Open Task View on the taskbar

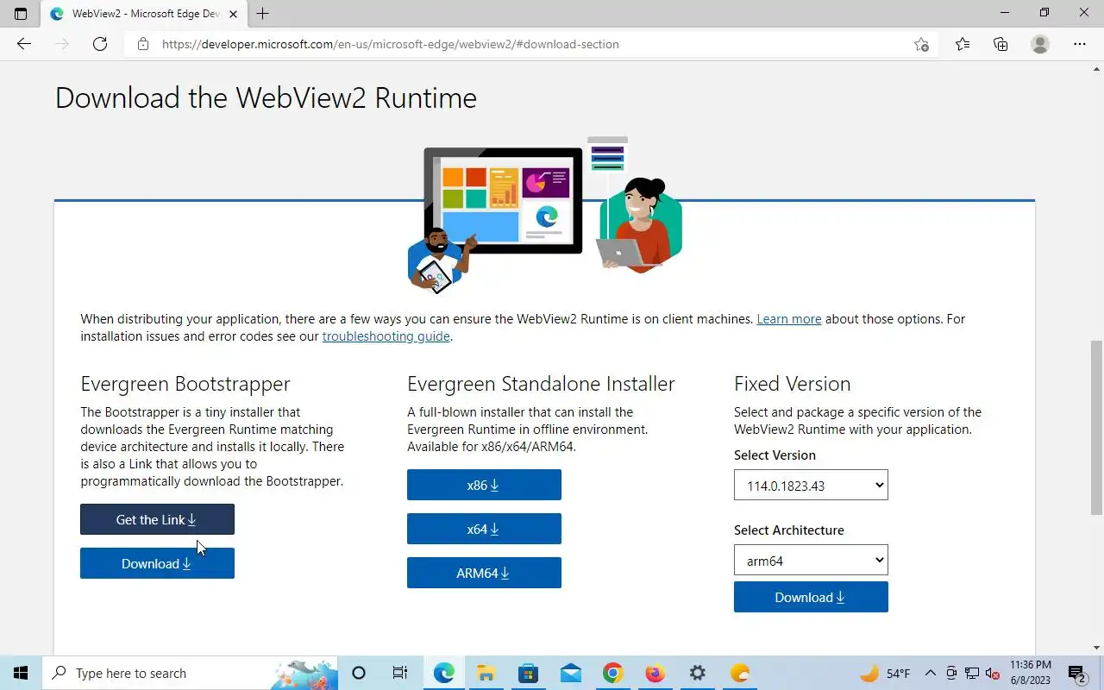click(x=400, y=673)
